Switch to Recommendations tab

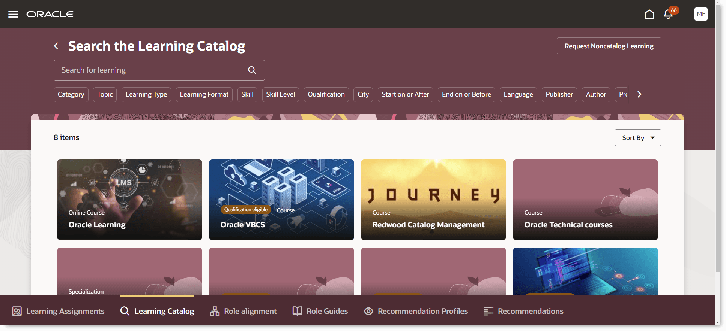click(523, 311)
